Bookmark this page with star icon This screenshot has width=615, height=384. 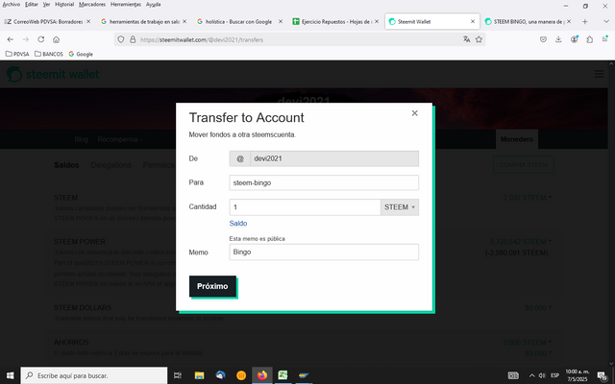(x=479, y=39)
